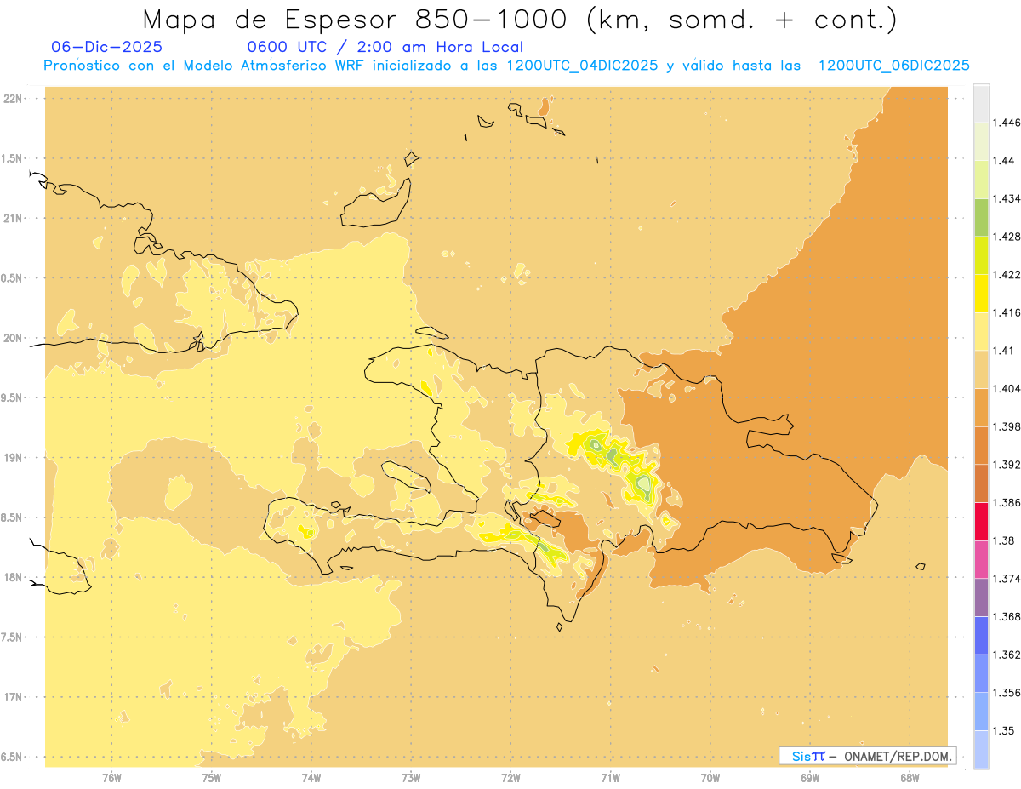Click the '19N' latitude label
Image resolution: width=1021 pixels, height=789 pixels.
tap(13, 458)
